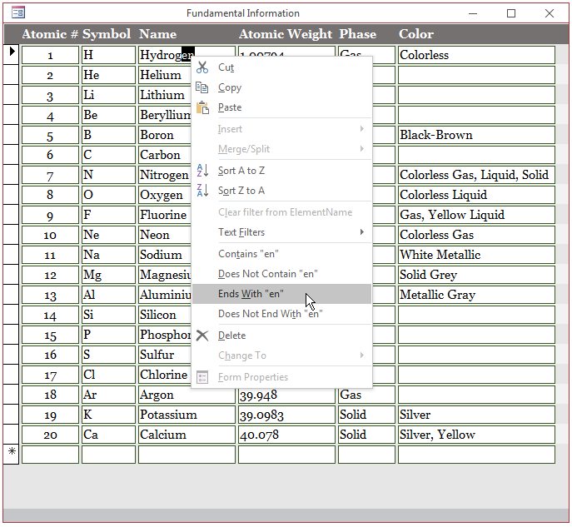Click the Color field Gas, Yellow Liquid
Screen dimensions: 572x527
pos(476,215)
